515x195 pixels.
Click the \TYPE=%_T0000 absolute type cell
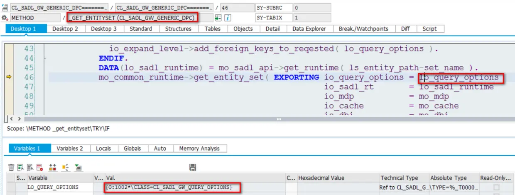[454, 188]
